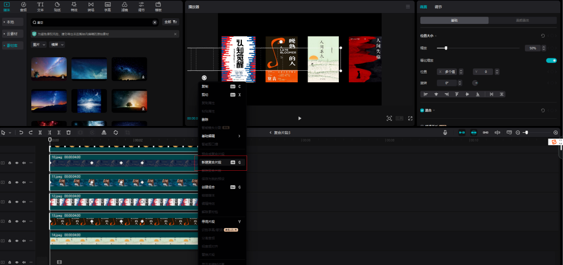This screenshot has height=265, width=563.
Task: Play the preview video
Action: (300, 118)
